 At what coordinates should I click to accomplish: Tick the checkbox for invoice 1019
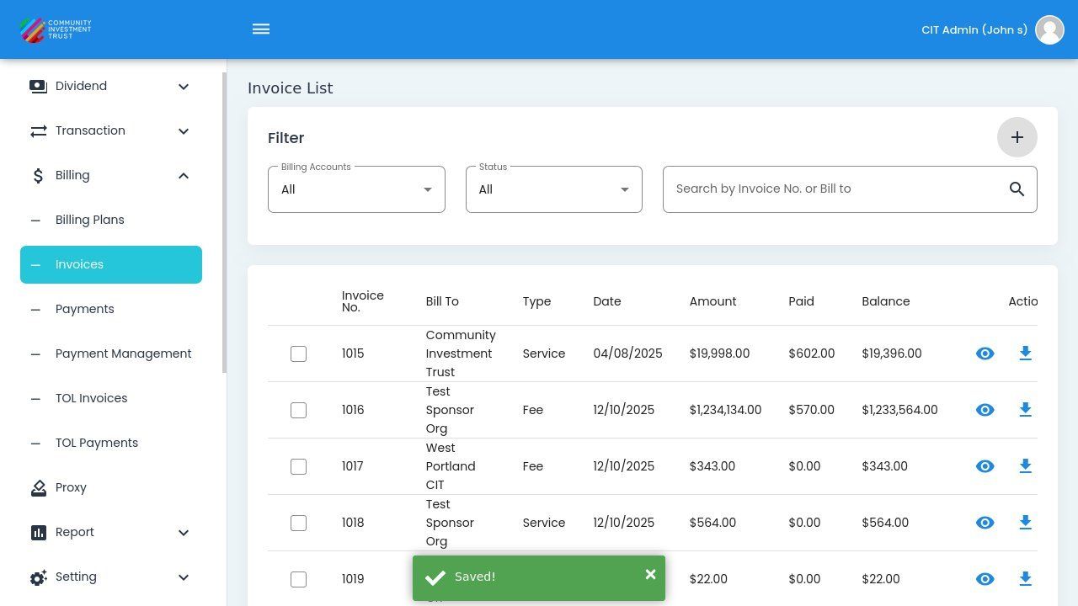[298, 579]
